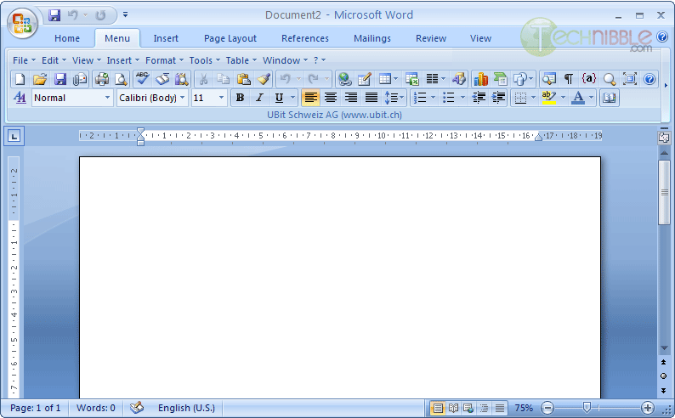Click the Open folder icon in toolbar

click(40, 79)
